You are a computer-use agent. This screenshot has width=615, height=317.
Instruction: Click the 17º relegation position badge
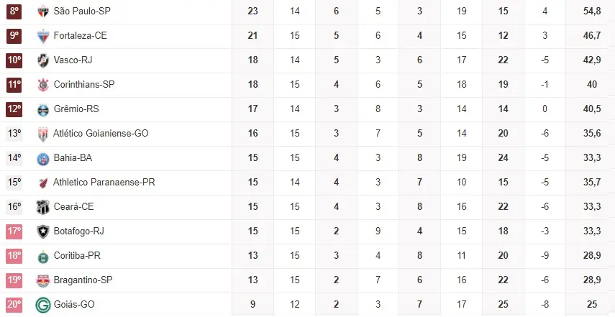(14, 231)
